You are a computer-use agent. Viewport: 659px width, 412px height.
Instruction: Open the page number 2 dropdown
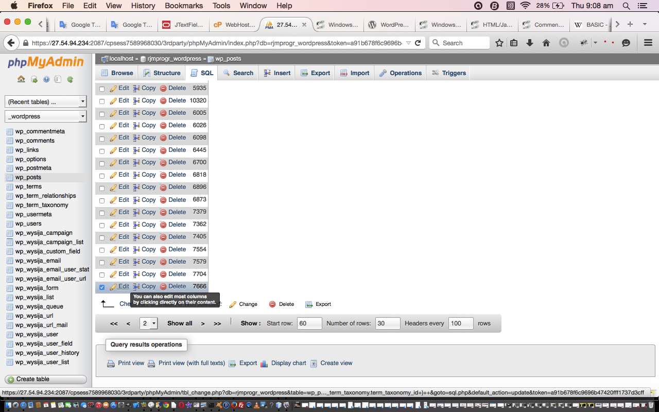tap(148, 323)
